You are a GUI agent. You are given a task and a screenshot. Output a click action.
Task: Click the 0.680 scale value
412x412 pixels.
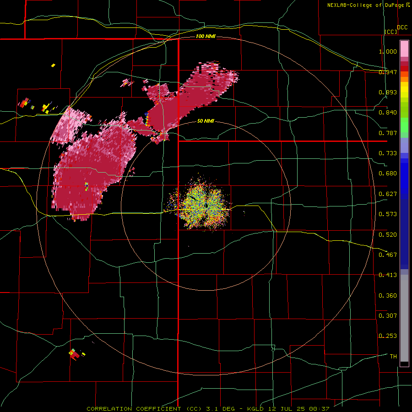click(x=388, y=173)
